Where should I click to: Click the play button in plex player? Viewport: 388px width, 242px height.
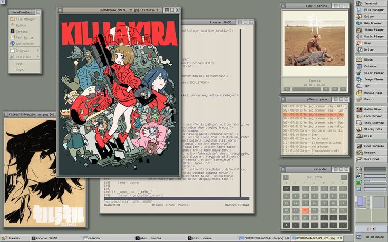click(x=305, y=89)
